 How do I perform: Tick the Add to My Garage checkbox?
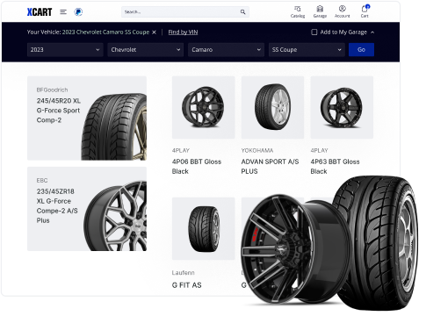[314, 32]
